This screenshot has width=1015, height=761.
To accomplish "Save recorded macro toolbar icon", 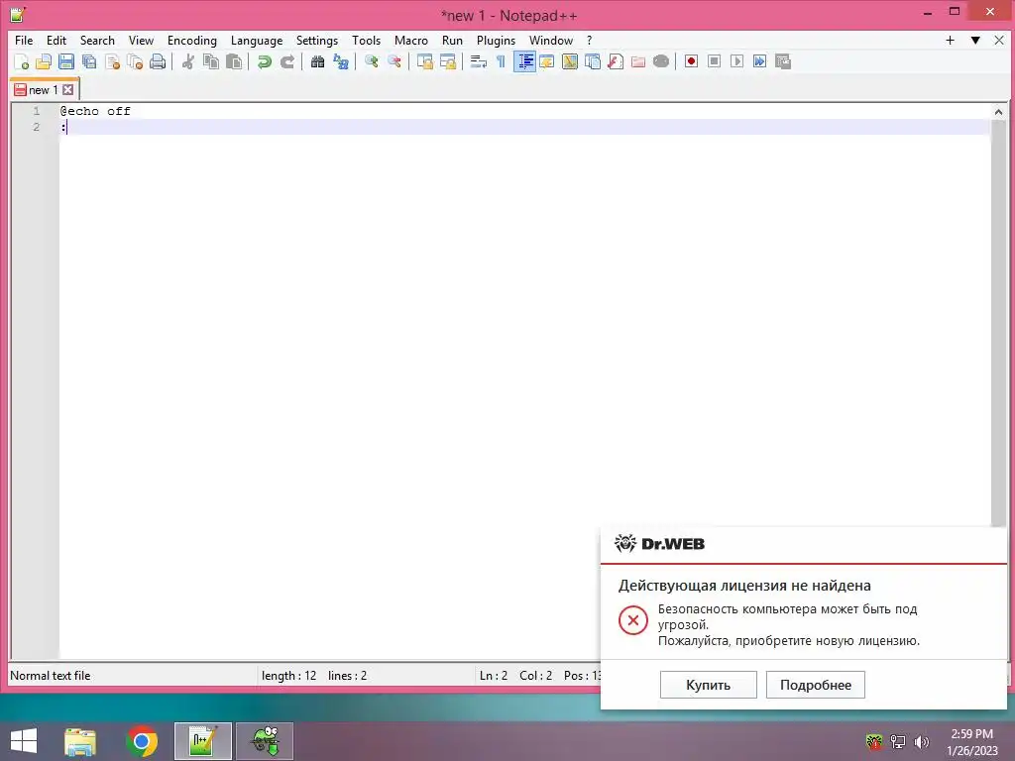I will coord(783,61).
